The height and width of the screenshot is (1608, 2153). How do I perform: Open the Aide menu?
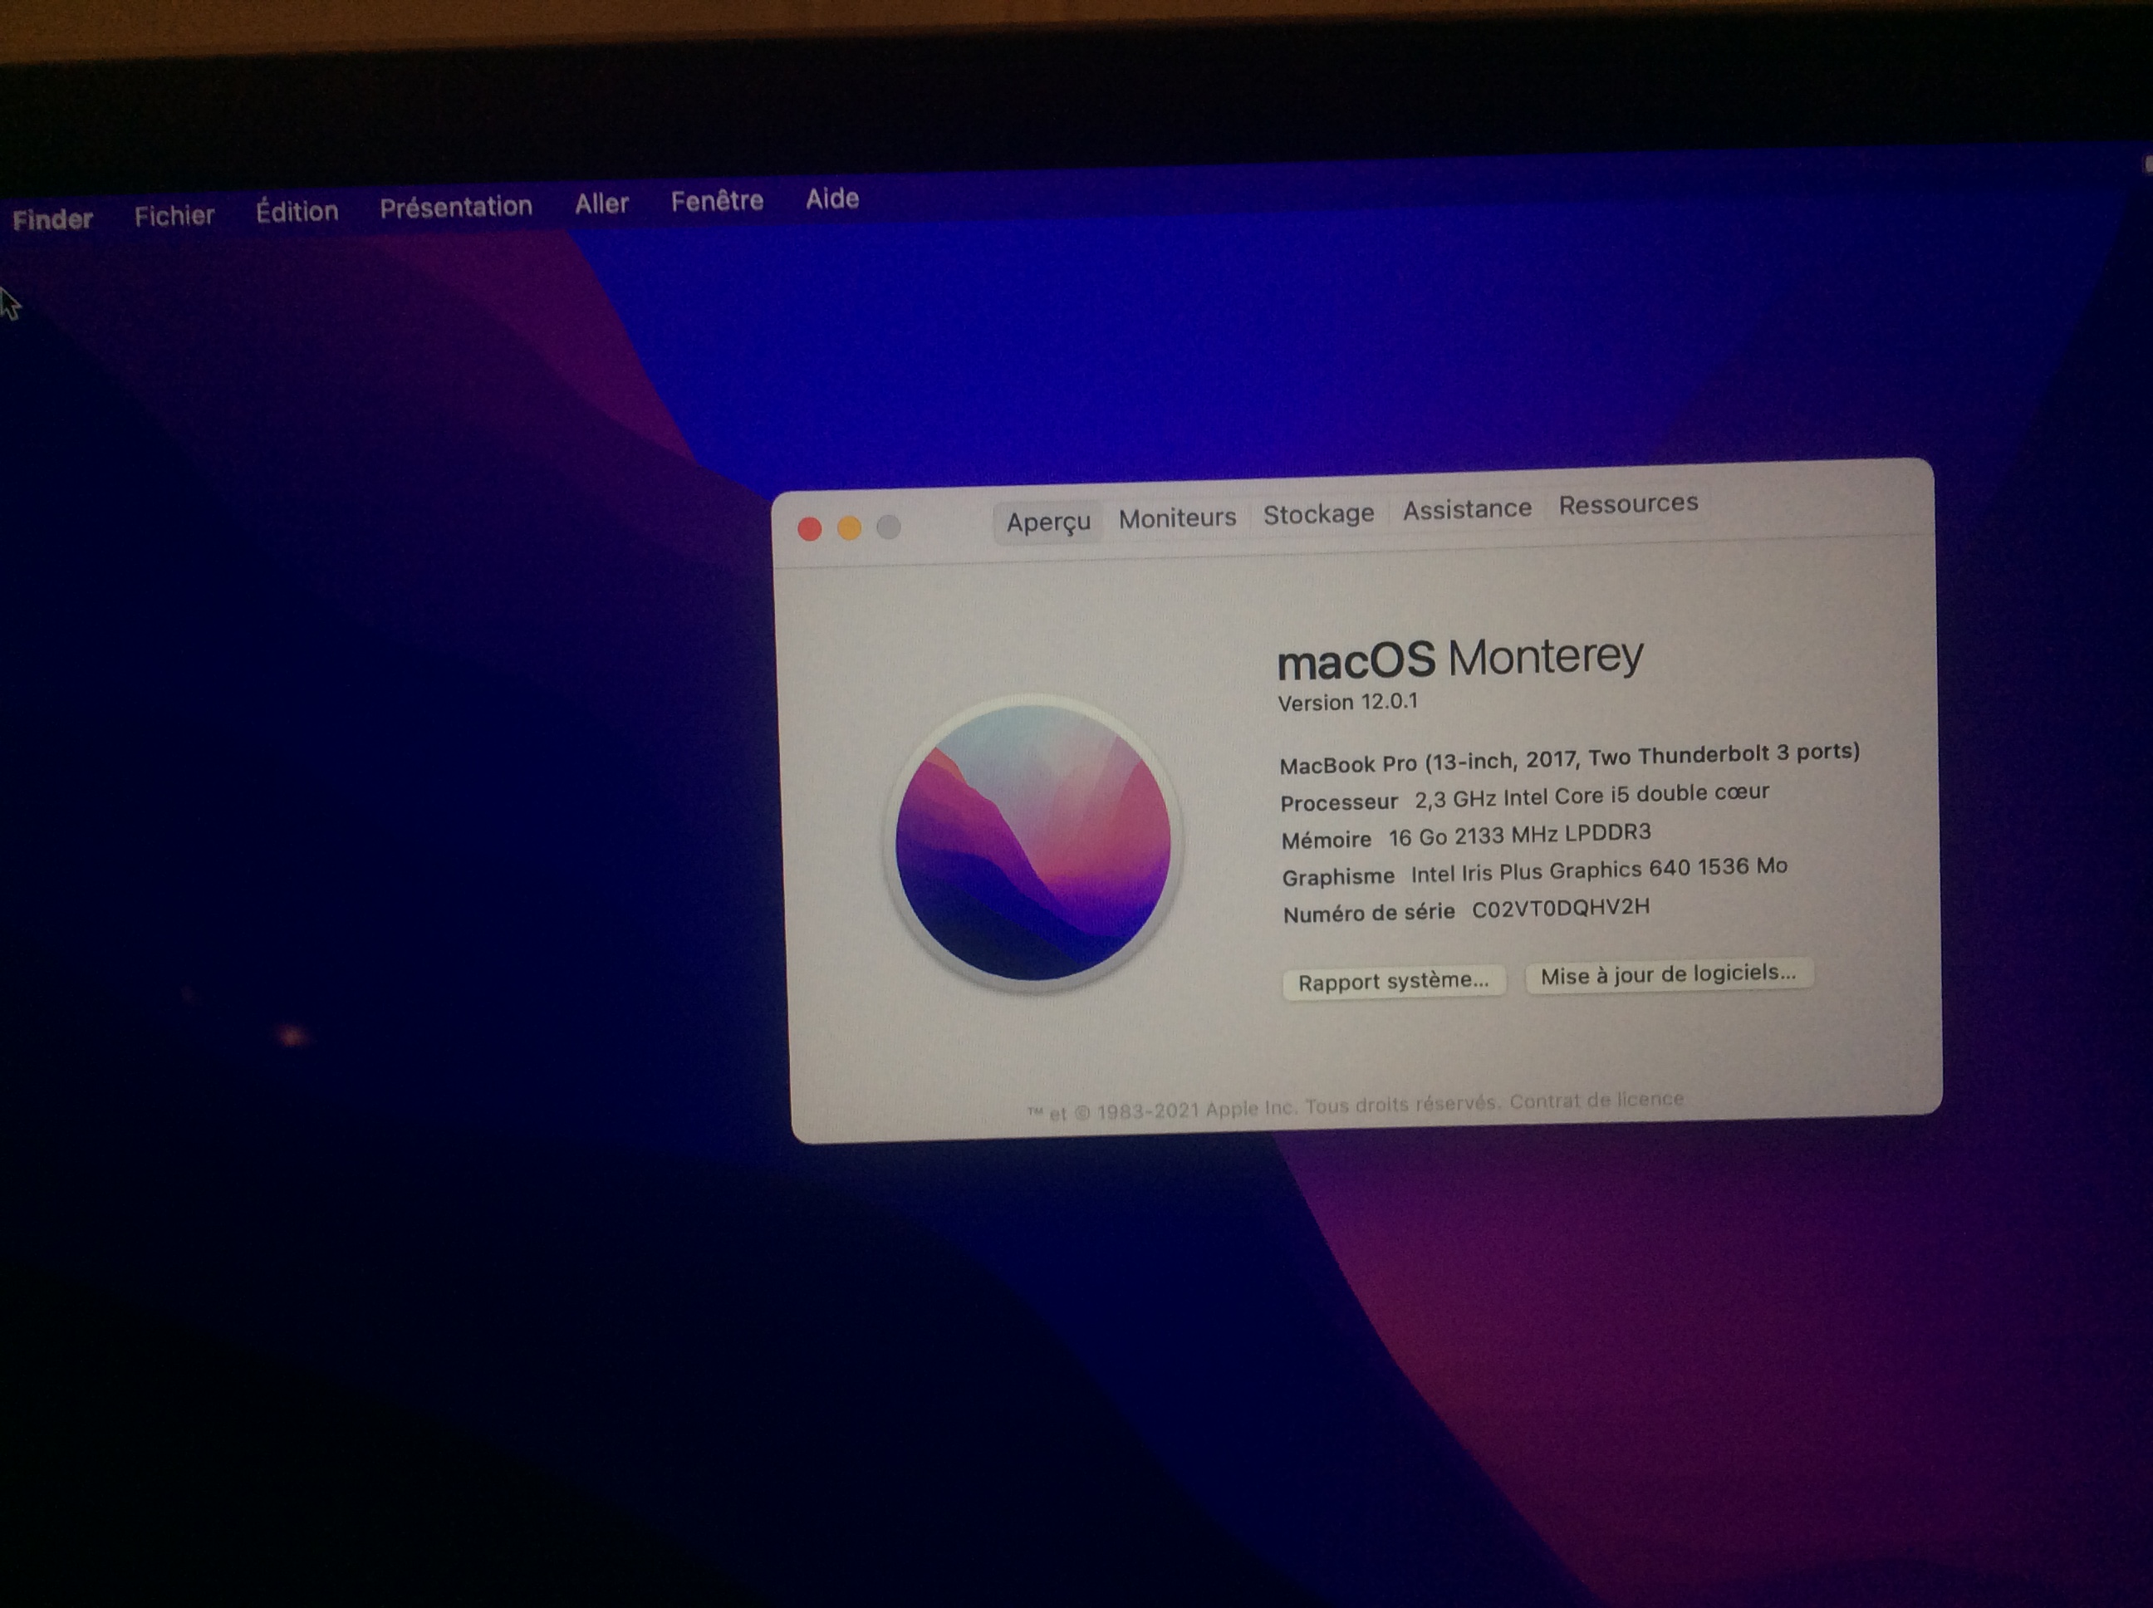point(831,199)
